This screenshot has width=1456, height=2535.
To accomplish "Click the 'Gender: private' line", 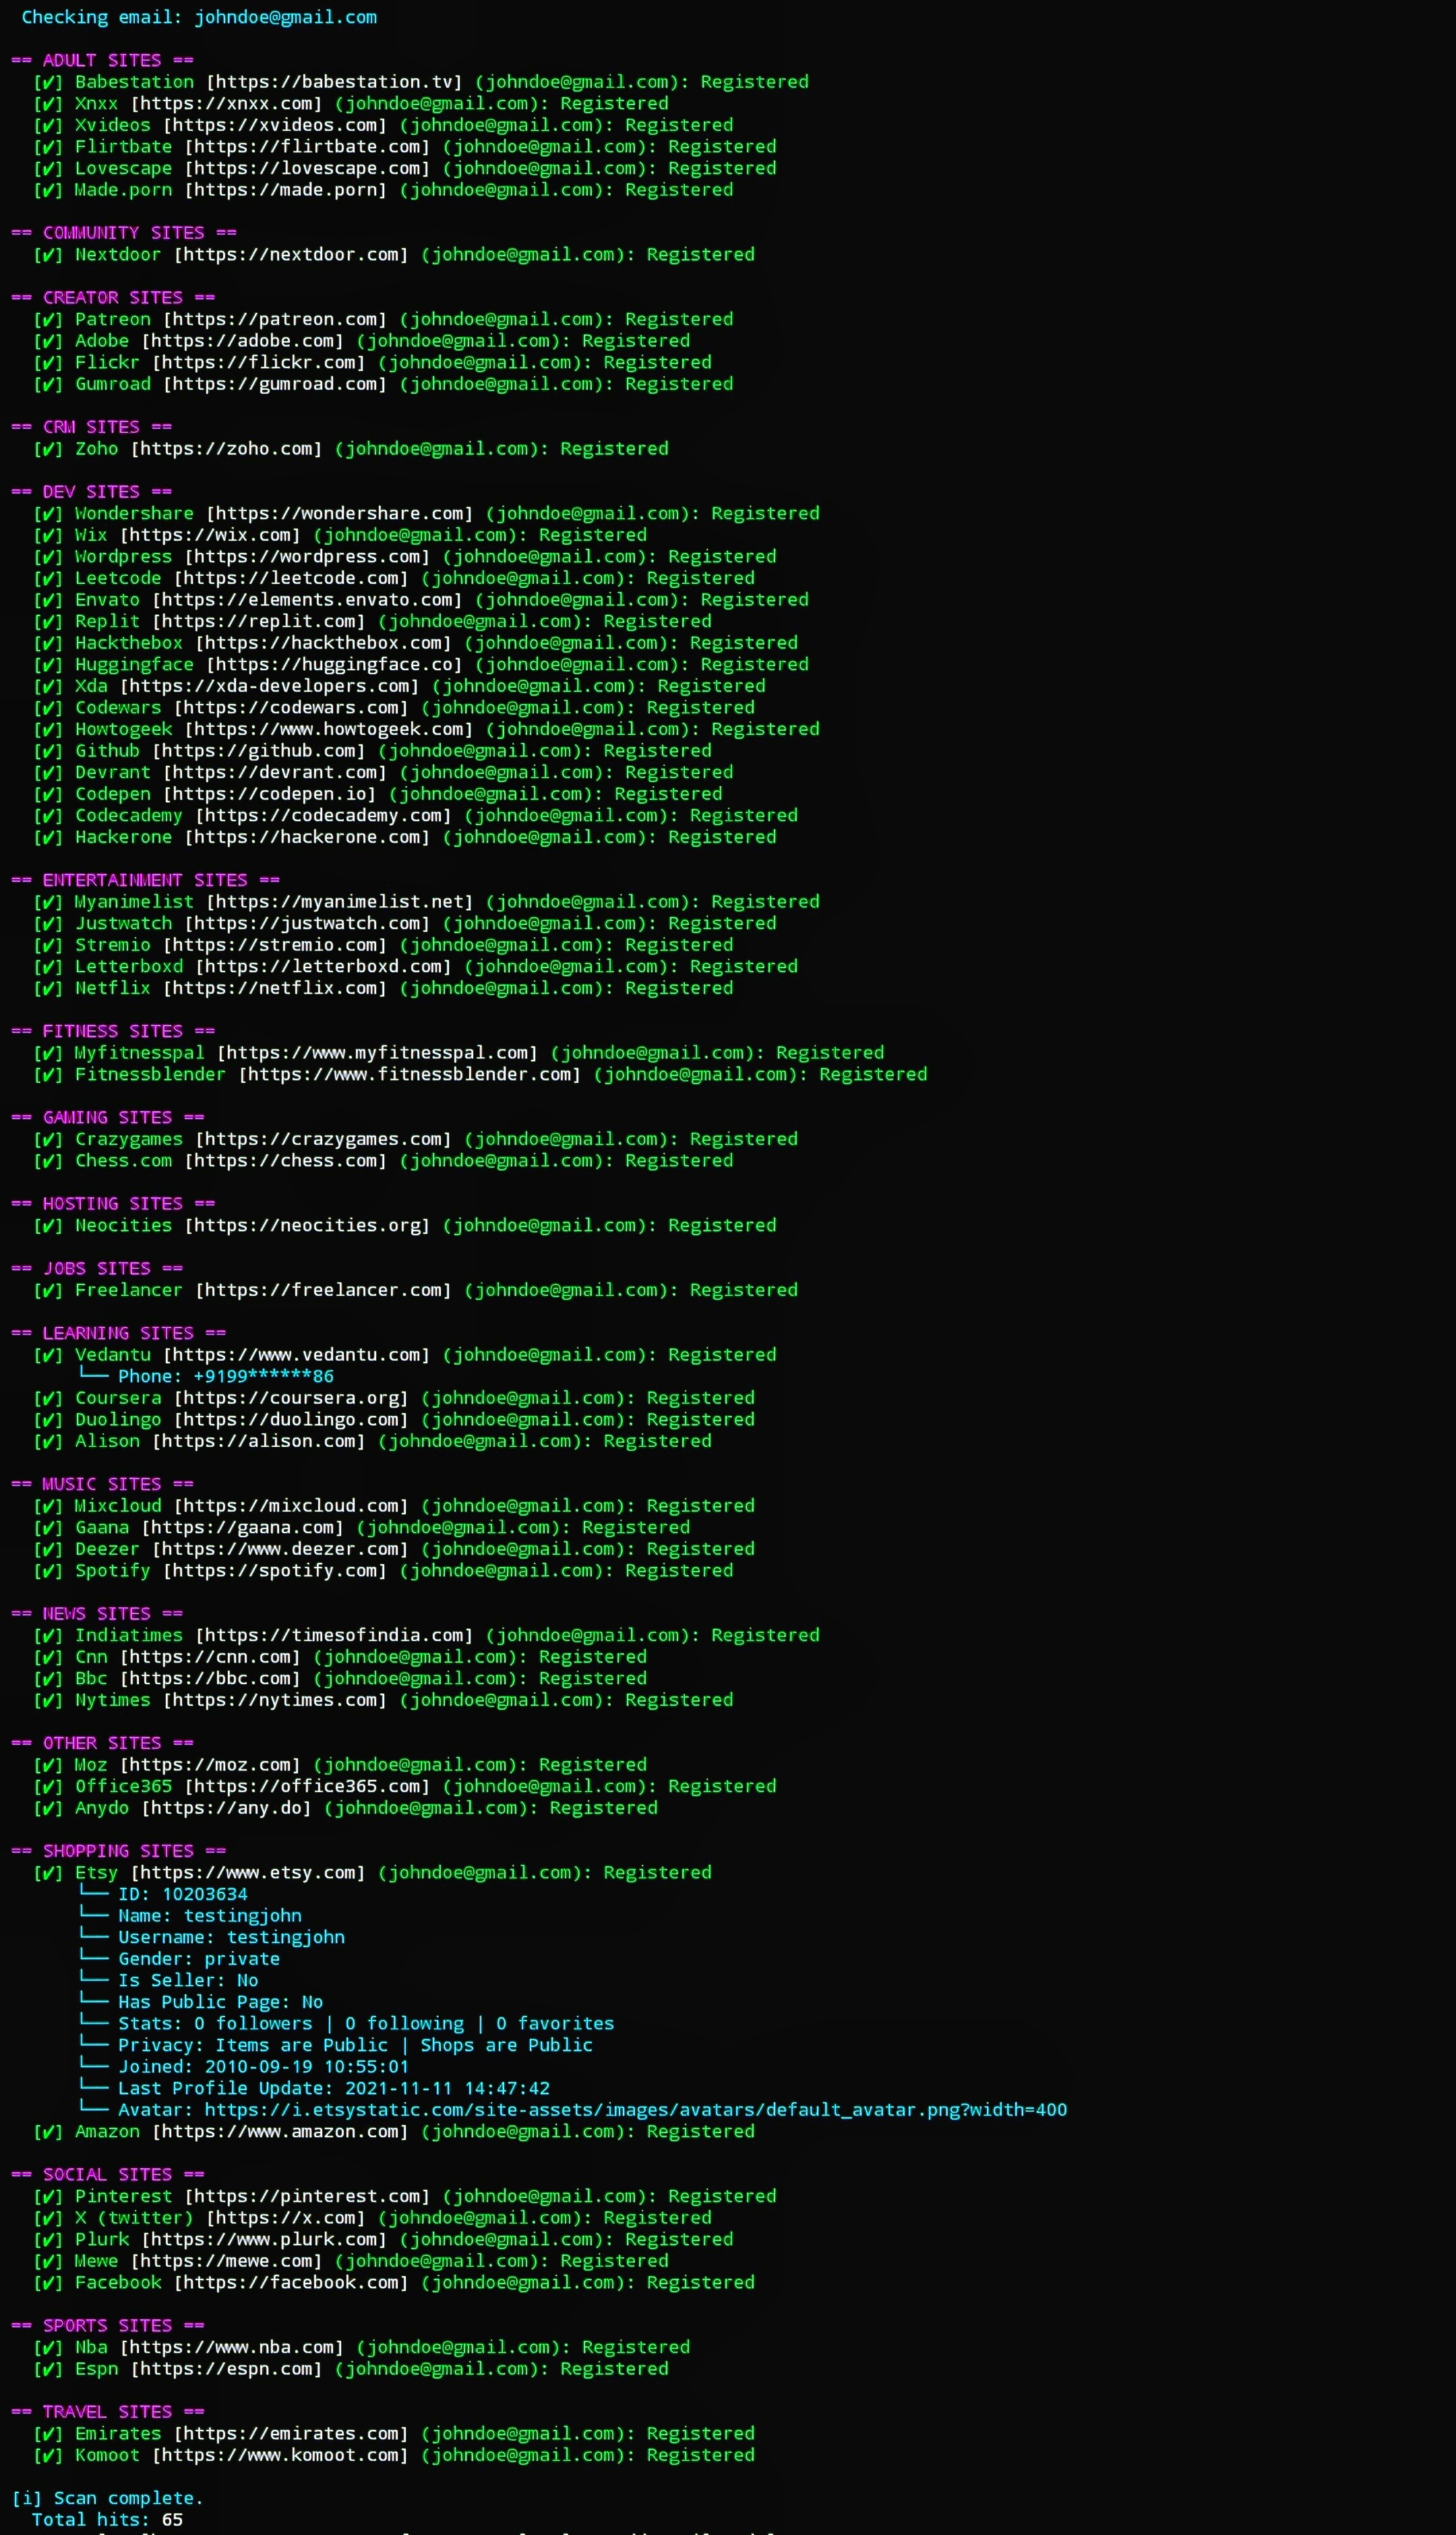I will (x=199, y=1959).
